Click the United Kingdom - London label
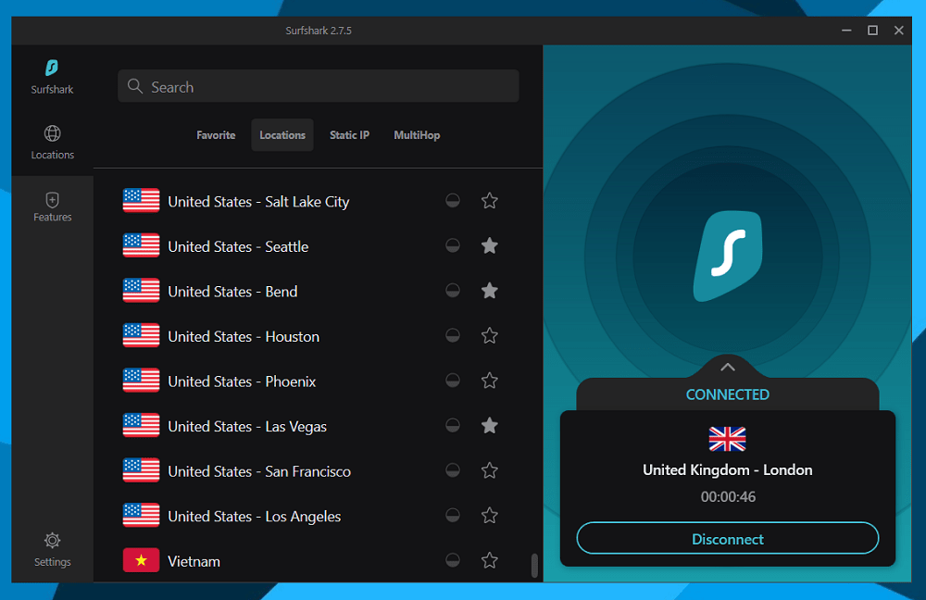The height and width of the screenshot is (600, 926). [x=728, y=469]
